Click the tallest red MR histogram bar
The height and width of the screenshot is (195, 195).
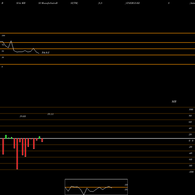point(17,154)
